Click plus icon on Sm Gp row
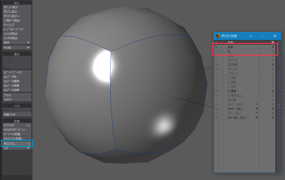 [x=216, y=117]
